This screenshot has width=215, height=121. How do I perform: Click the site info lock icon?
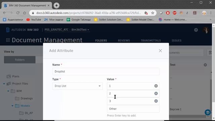coord(33,13)
